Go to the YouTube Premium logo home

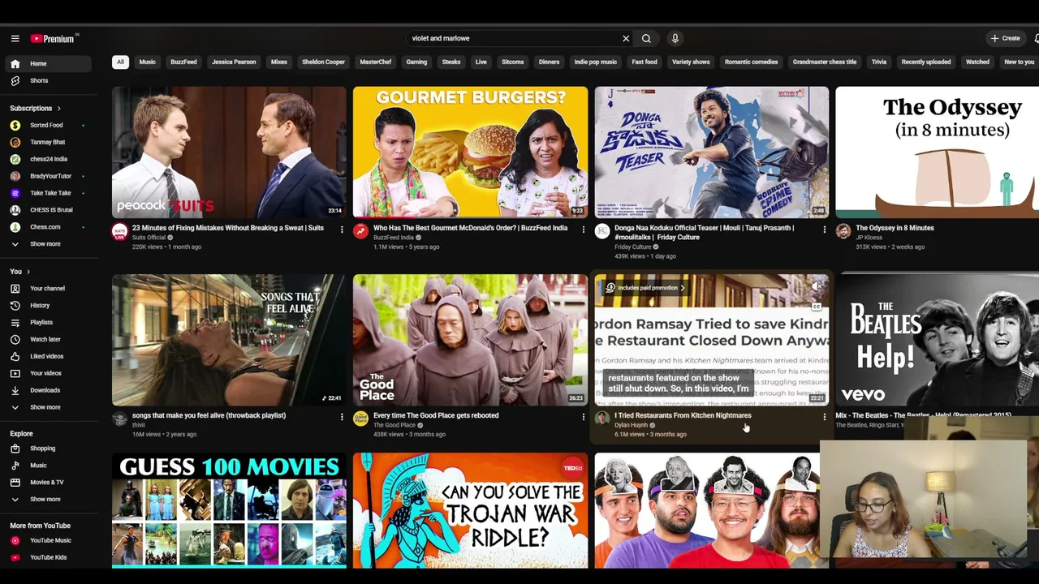click(54, 38)
